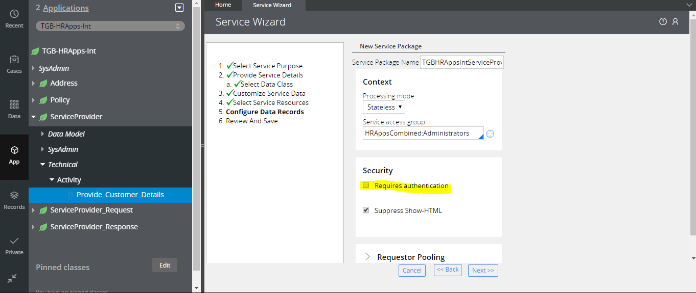Click the leaf icon next to Policy class
Screen dimensions: 696x293
43,100
